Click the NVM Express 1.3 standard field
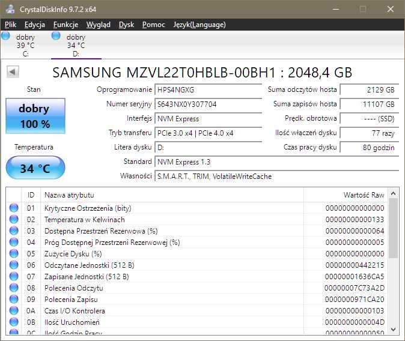The height and width of the screenshot is (341, 405). [277, 162]
